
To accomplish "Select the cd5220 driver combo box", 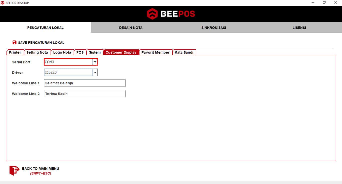I will tap(71, 73).
